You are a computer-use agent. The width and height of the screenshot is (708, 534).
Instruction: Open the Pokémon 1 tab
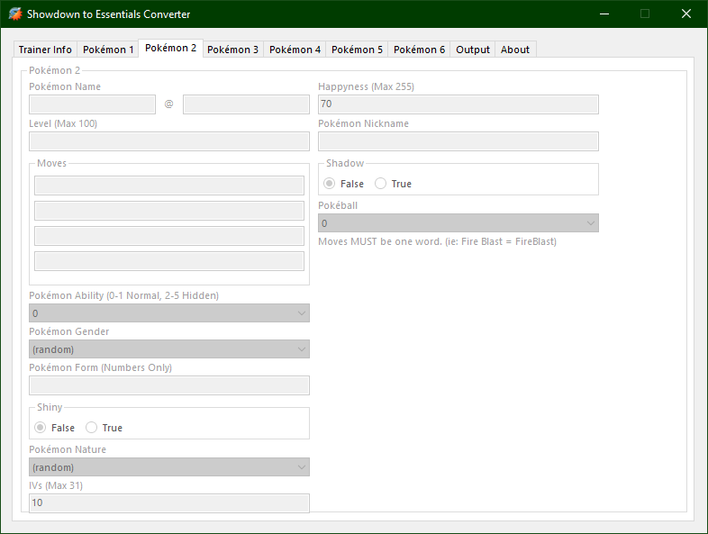(x=108, y=50)
